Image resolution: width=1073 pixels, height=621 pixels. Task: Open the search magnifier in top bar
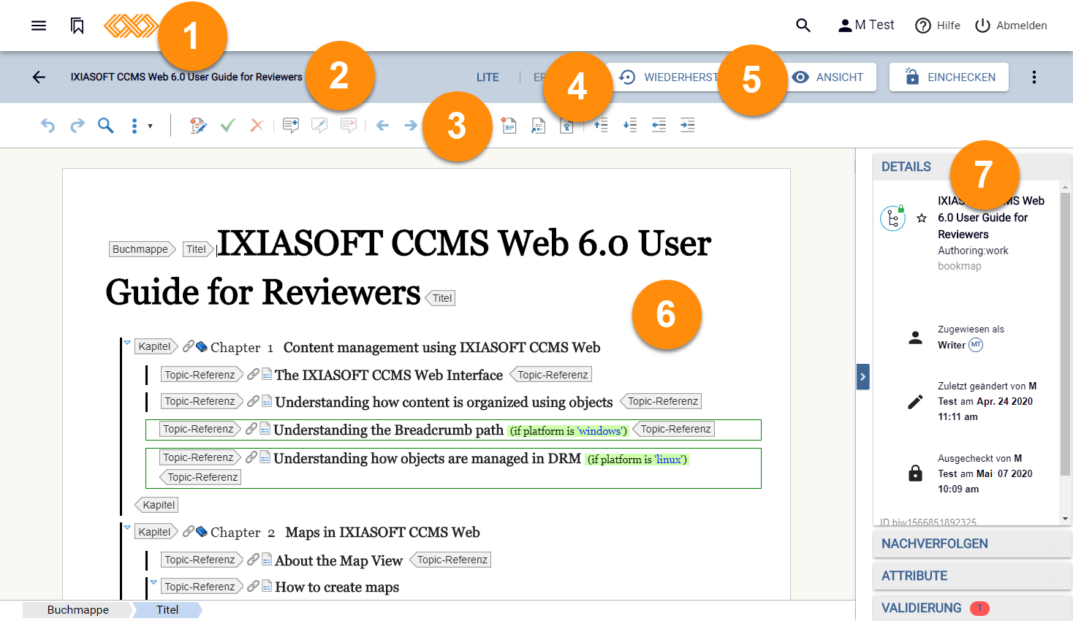tap(803, 26)
